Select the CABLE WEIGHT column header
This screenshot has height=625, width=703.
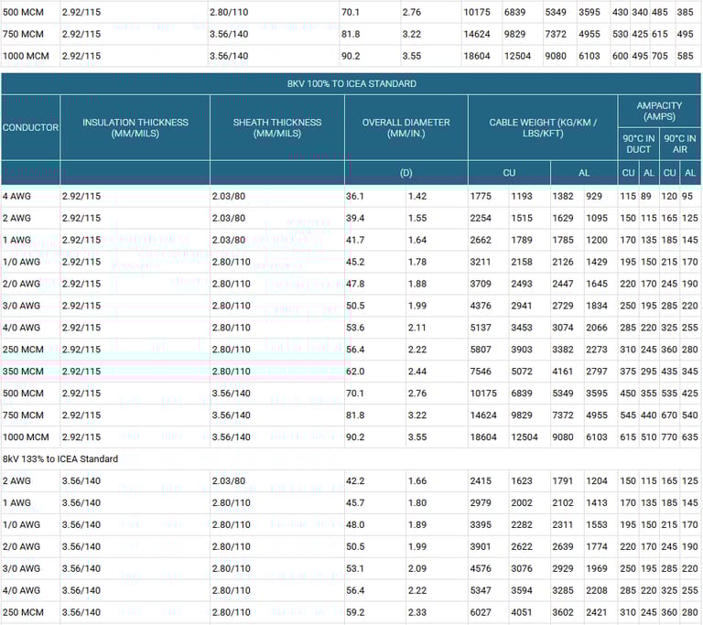point(542,127)
